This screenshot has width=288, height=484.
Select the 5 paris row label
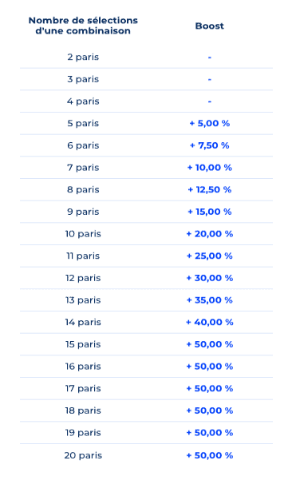tap(83, 123)
